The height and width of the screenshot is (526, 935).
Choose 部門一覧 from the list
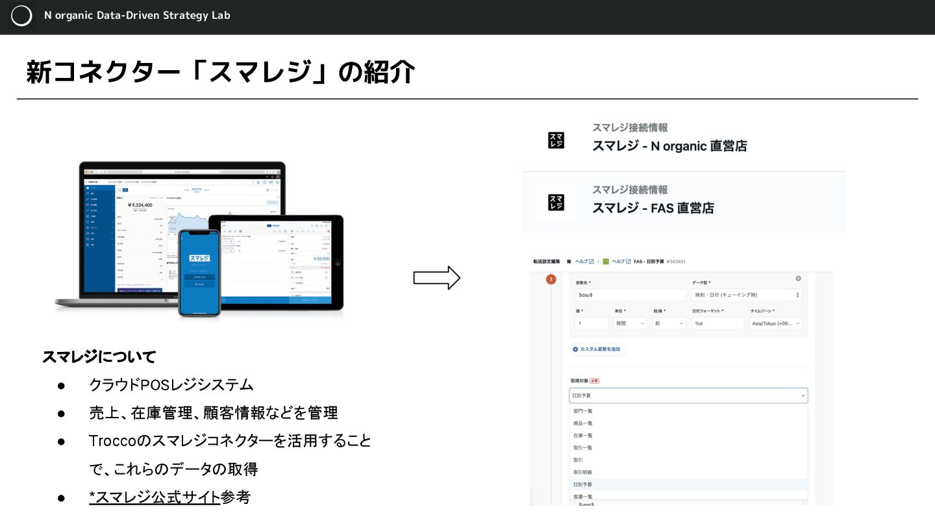pos(688,411)
